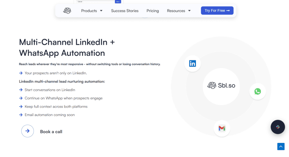Go to Success Stories page
The image size is (289, 157).
[x=125, y=11]
